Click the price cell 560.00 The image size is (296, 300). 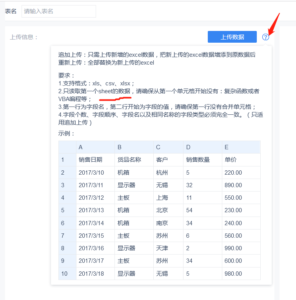point(241,235)
